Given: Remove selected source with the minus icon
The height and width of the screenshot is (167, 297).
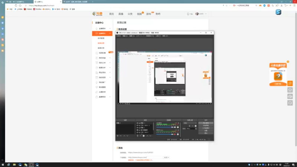Looking at the screenshot, I should (x=141, y=136).
